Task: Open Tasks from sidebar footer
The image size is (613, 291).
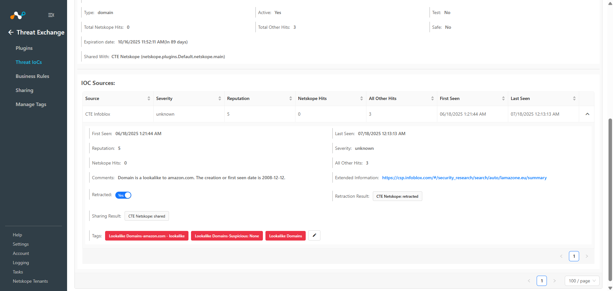Action: [x=18, y=272]
